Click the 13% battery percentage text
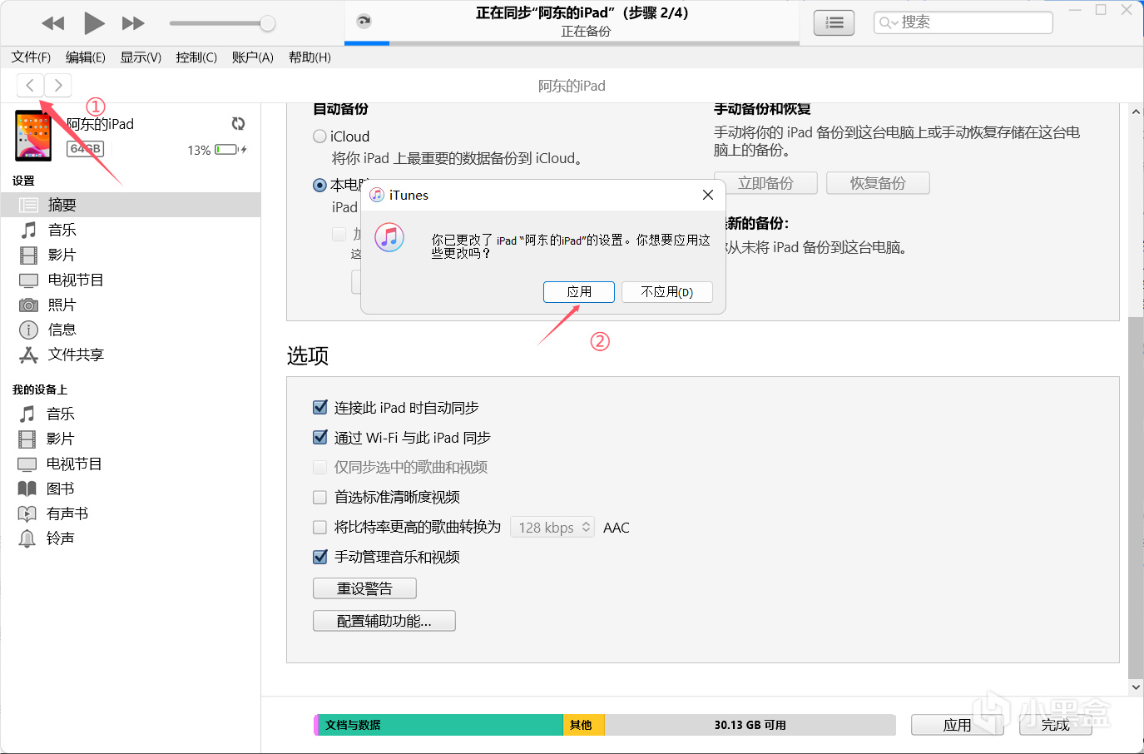1144x754 pixels. click(x=199, y=151)
